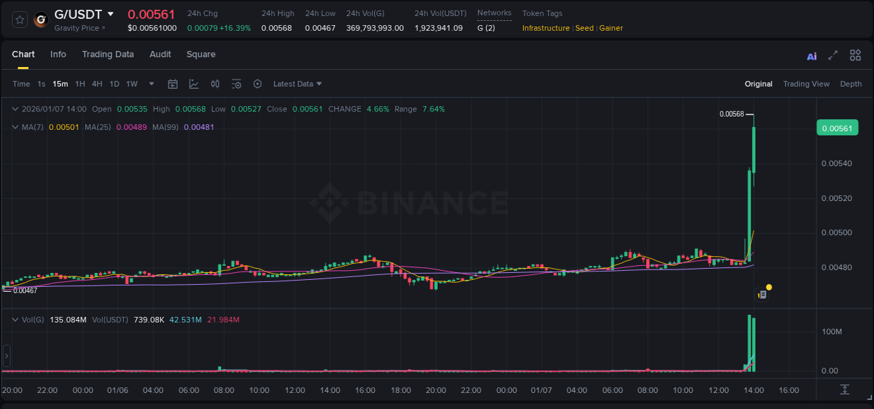Image resolution: width=874 pixels, height=409 pixels.
Task: Open the indicator list settings icon
Action: [236, 83]
